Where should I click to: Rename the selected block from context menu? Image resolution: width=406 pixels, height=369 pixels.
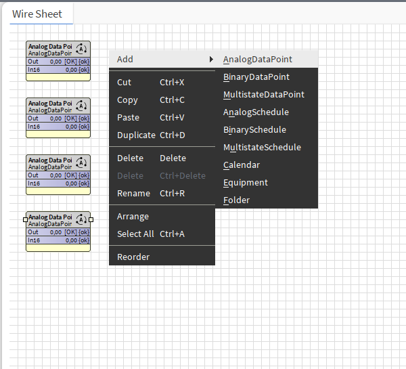coord(133,194)
